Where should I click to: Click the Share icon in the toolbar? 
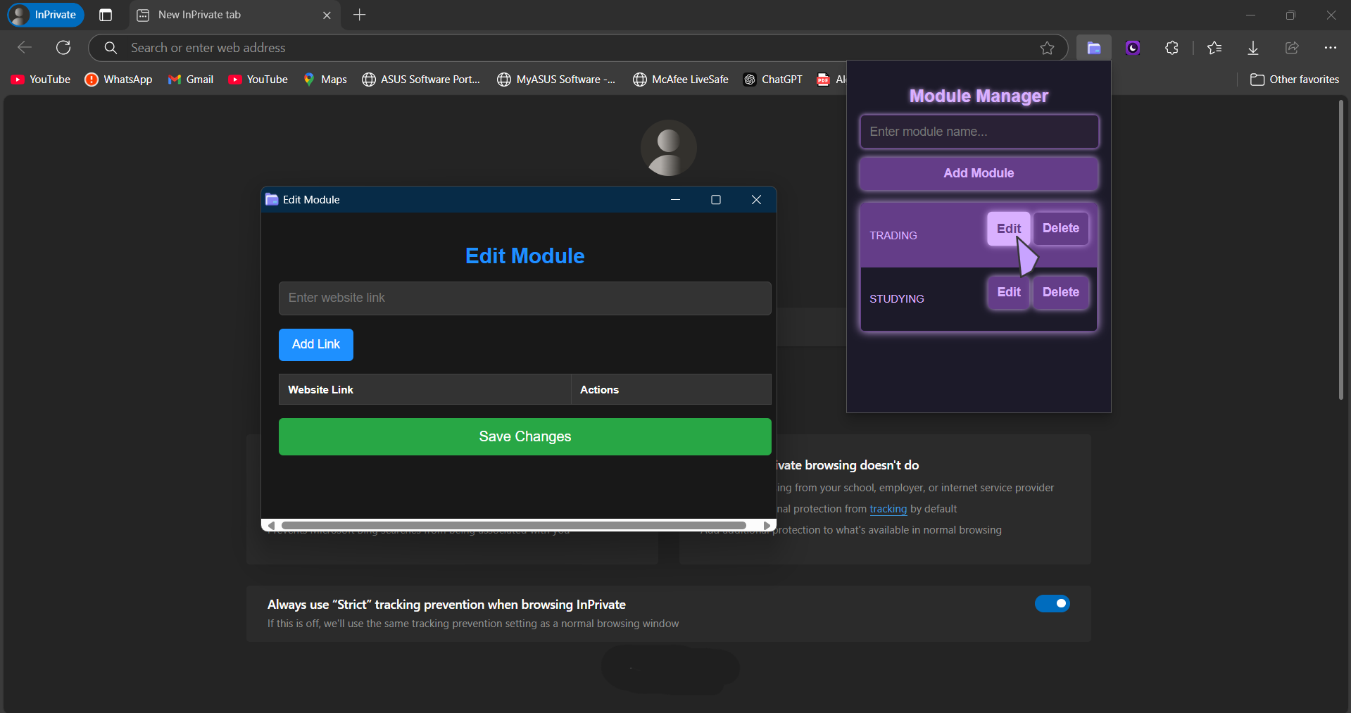point(1291,47)
